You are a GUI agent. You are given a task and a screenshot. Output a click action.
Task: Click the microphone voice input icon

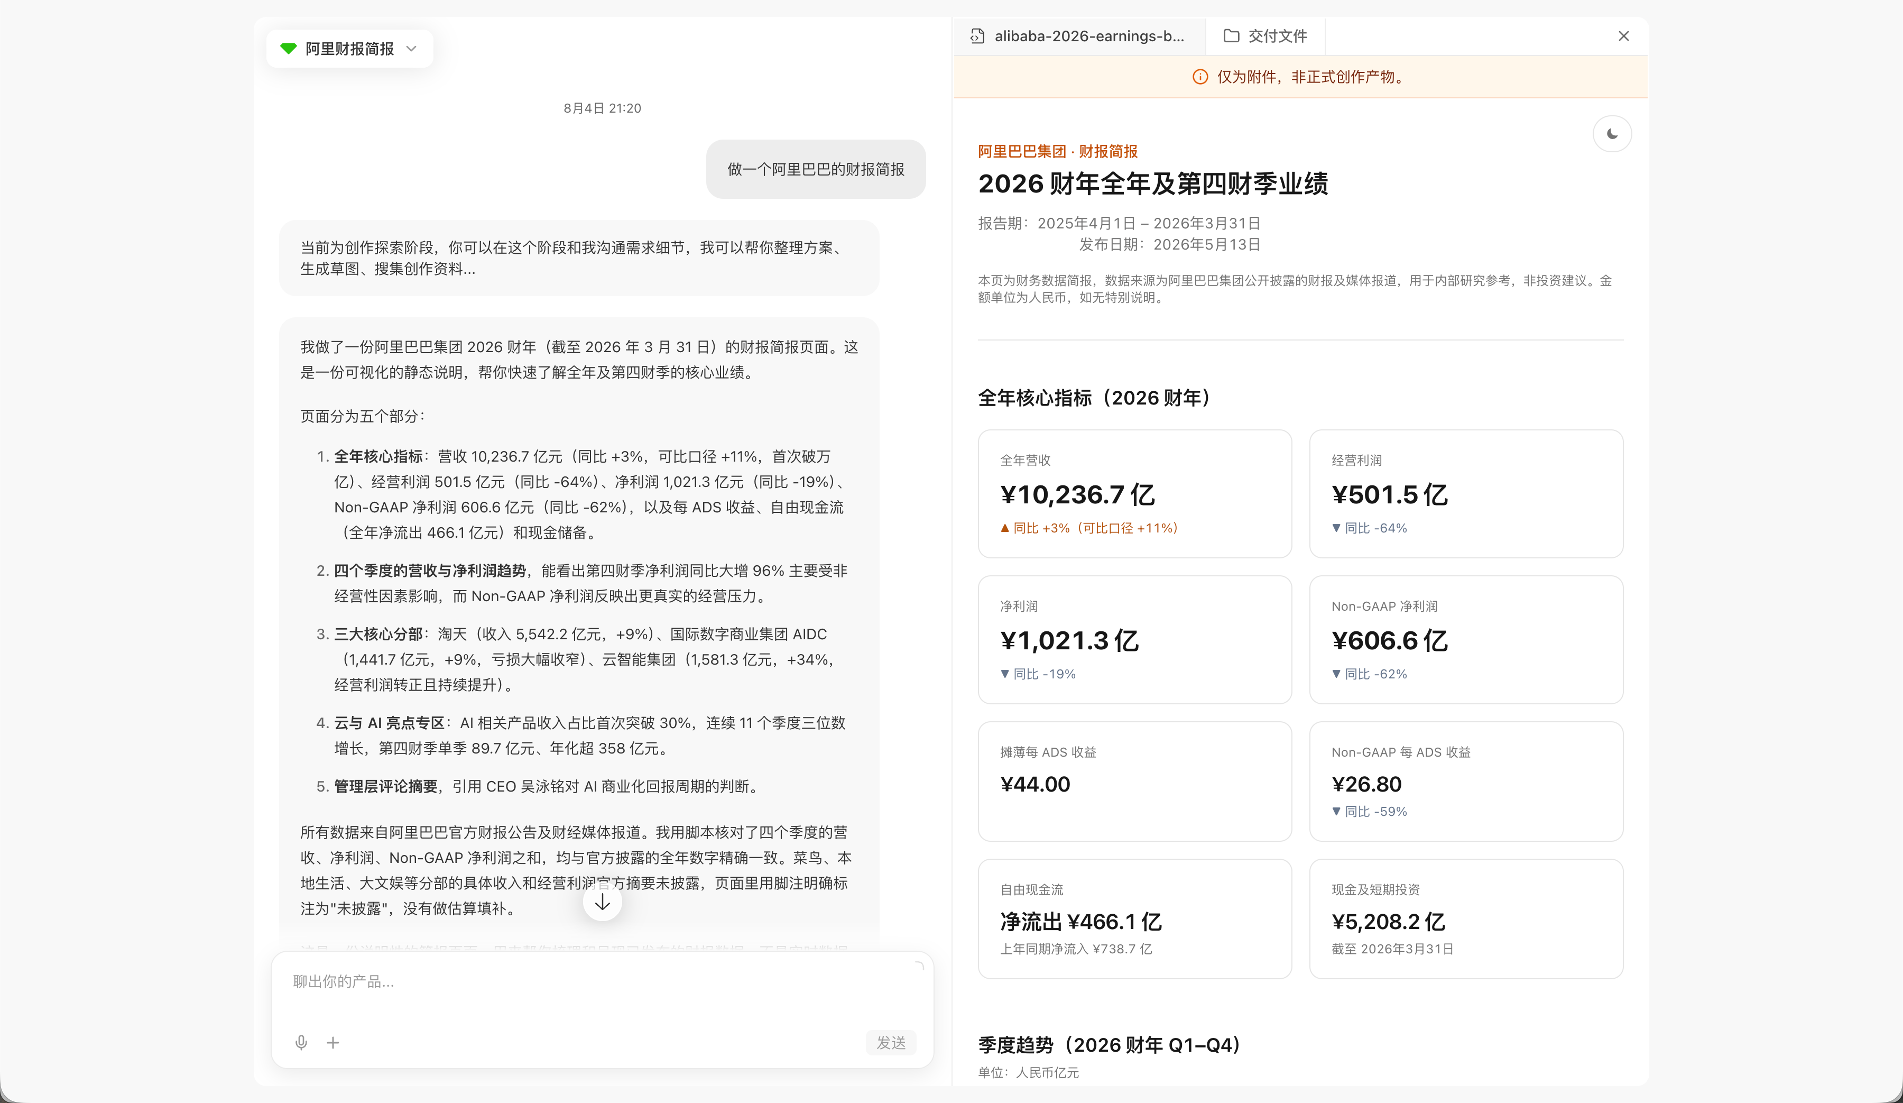[x=301, y=1043]
